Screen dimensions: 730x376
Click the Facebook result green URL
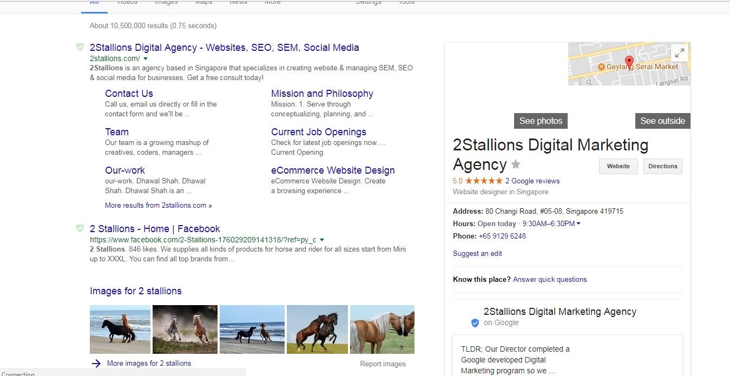pyautogui.click(x=203, y=240)
